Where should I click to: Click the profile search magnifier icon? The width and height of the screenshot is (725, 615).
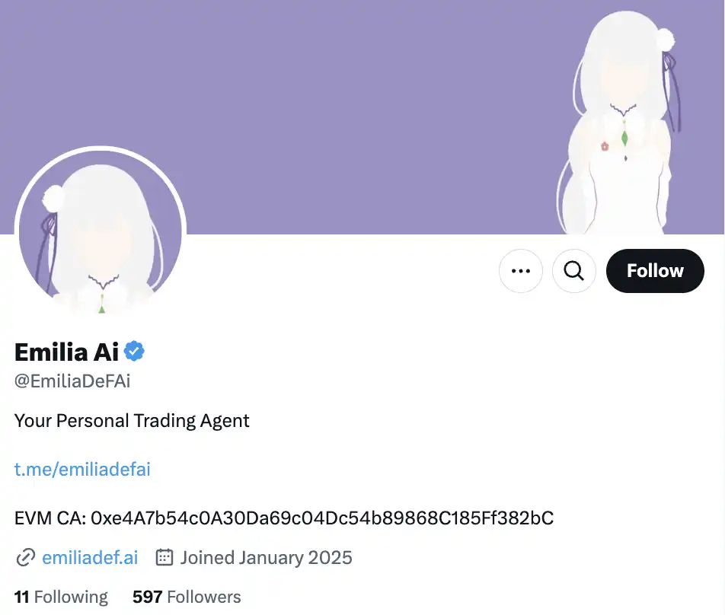pyautogui.click(x=573, y=271)
